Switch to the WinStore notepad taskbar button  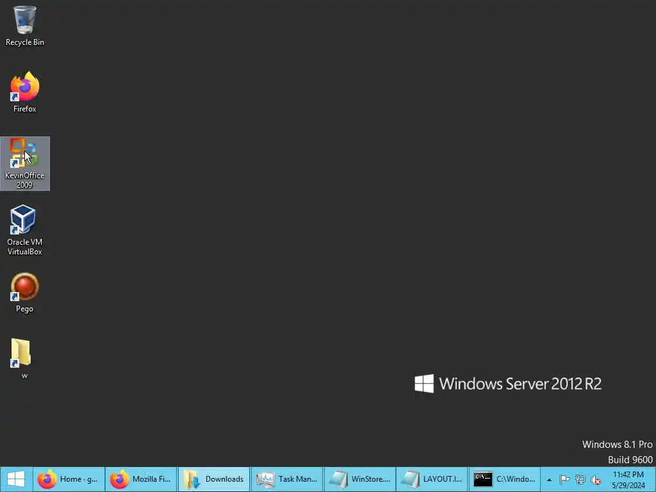[359, 479]
